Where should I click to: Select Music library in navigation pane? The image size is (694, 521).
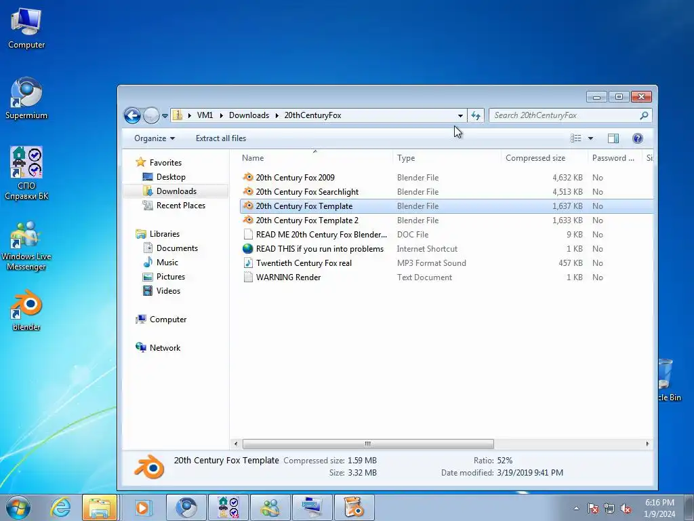point(167,263)
